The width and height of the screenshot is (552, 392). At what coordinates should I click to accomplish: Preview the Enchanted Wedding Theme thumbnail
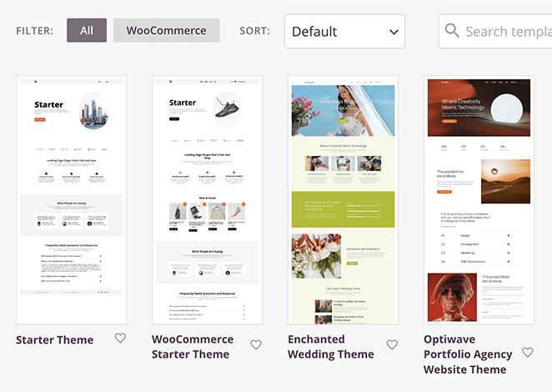click(343, 199)
